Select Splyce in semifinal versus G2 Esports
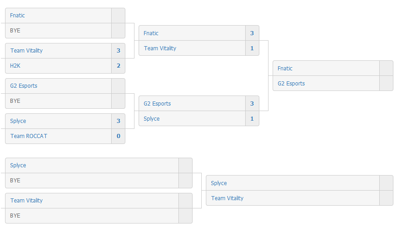 click(x=151, y=118)
